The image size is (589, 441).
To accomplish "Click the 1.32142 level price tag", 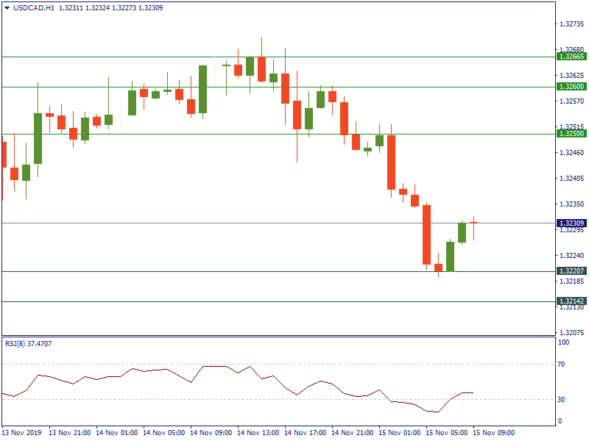I will pos(571,301).
